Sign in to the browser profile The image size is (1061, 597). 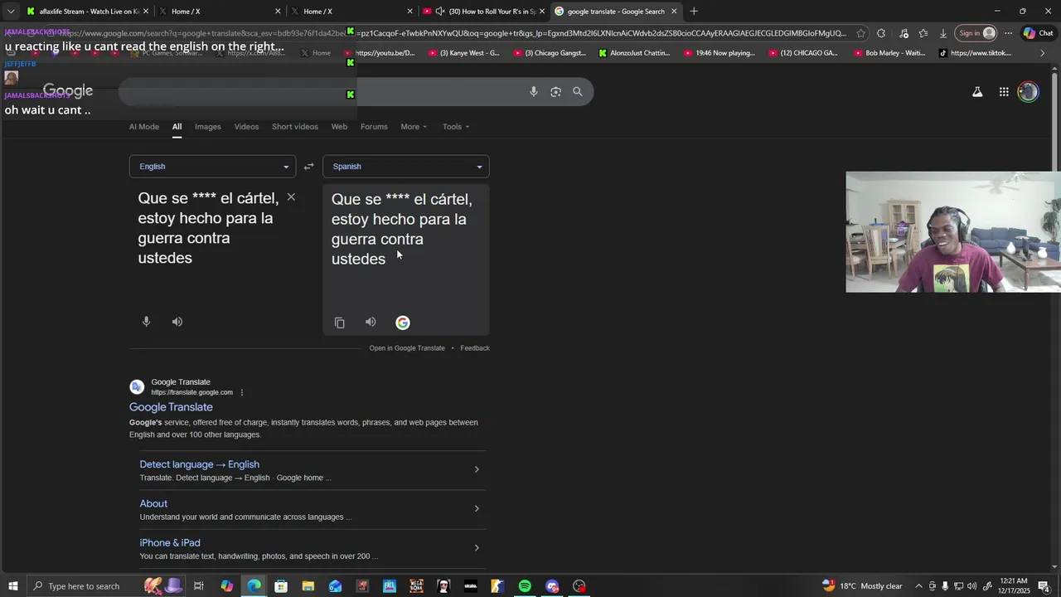click(x=976, y=33)
